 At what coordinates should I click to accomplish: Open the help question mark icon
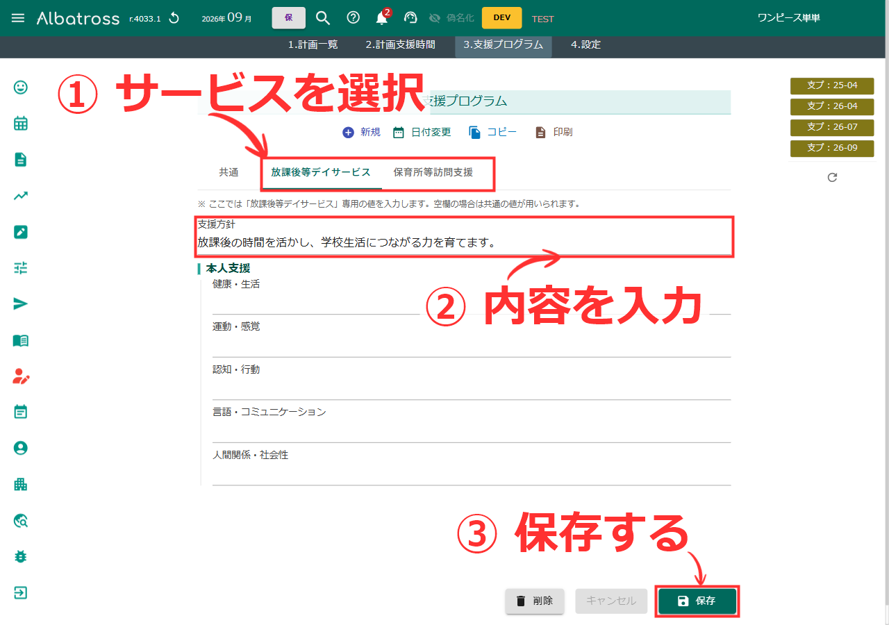click(x=353, y=18)
